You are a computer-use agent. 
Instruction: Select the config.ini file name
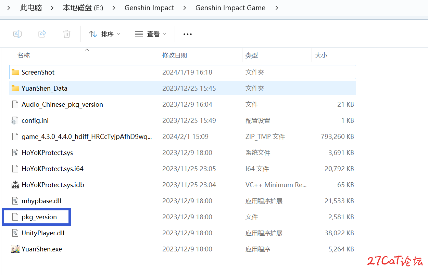35,120
